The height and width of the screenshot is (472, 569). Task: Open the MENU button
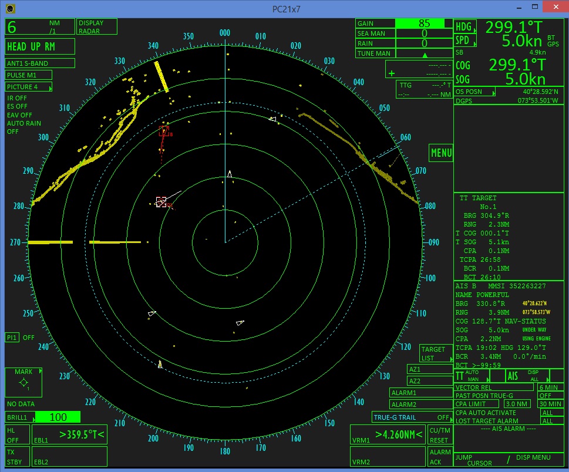coord(441,153)
